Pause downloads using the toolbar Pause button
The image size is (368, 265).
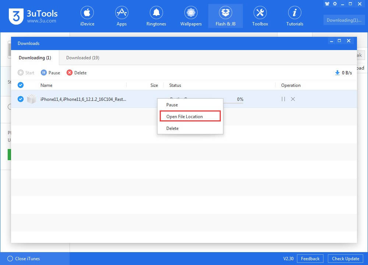pyautogui.click(x=50, y=73)
